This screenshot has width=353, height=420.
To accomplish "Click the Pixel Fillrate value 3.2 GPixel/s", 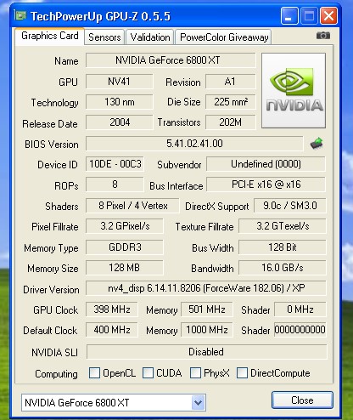I will [x=125, y=226].
